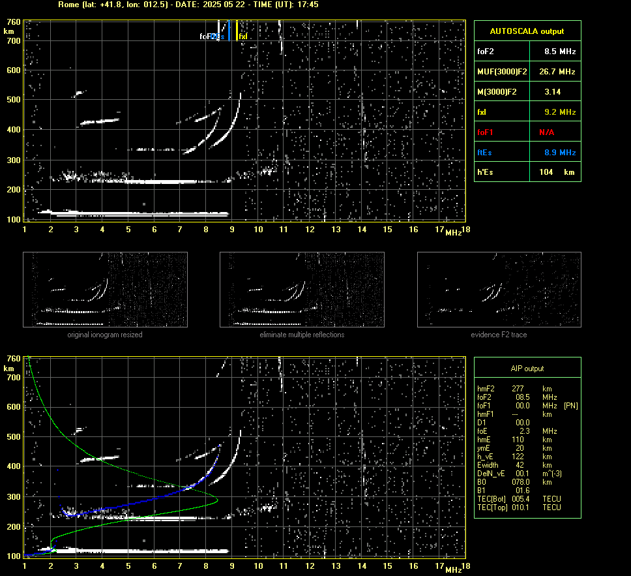Click the blue ftEs marker line on top ionogram
631x576 pixels.
(x=229, y=31)
